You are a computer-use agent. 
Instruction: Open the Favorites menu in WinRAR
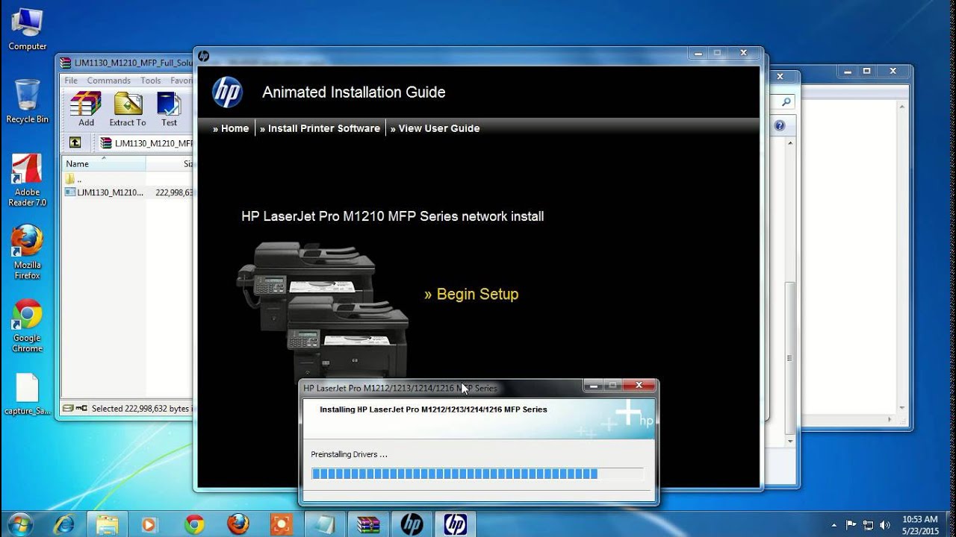[181, 81]
